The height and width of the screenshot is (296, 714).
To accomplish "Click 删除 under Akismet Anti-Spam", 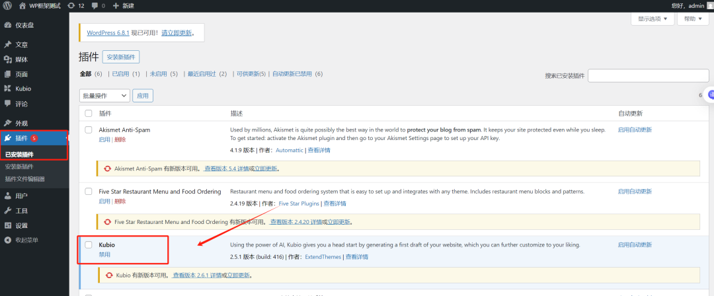I will [120, 139].
